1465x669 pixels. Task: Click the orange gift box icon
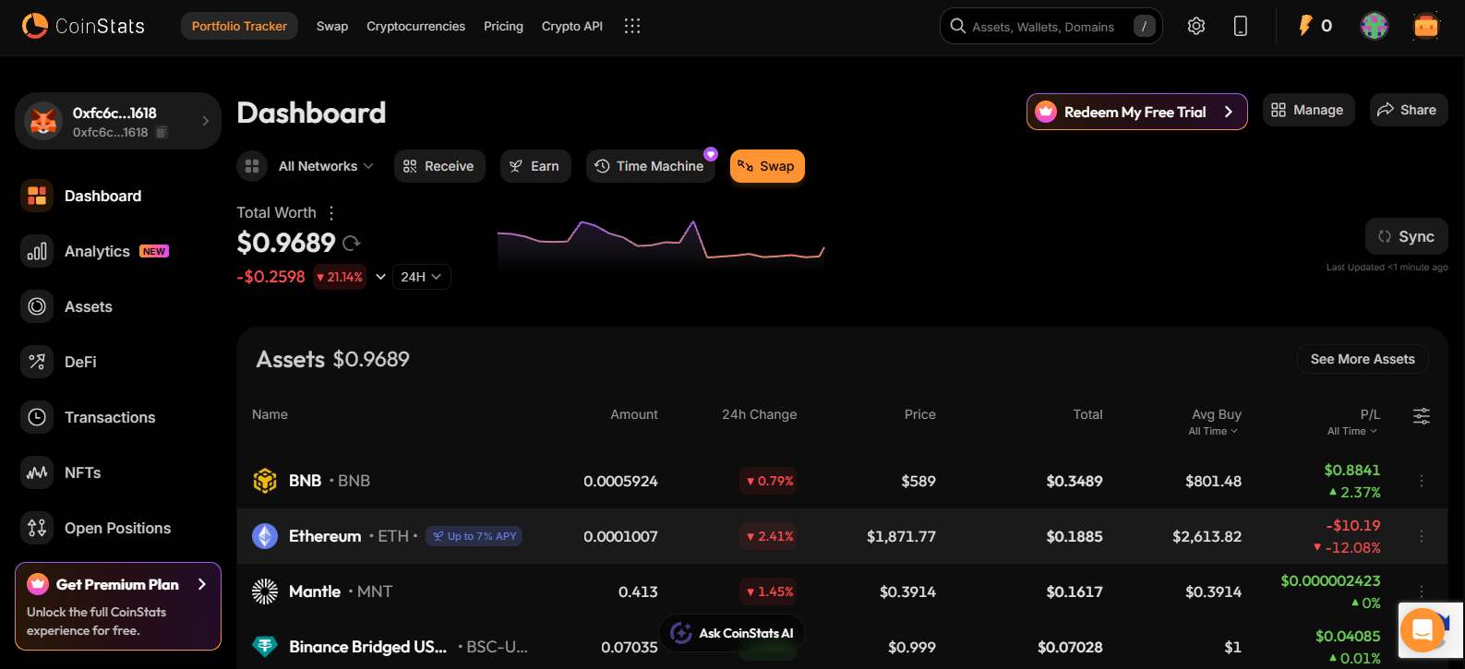(x=1426, y=26)
